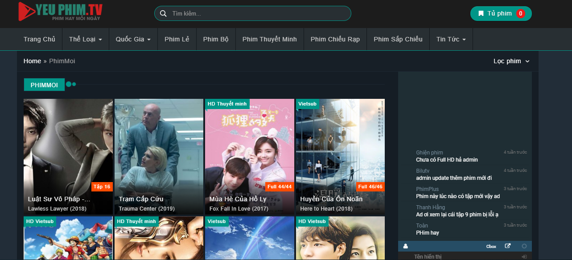This screenshot has height=260, width=572.
Task: Click Fox Fall In Love (2017) text
Action: coord(239,209)
